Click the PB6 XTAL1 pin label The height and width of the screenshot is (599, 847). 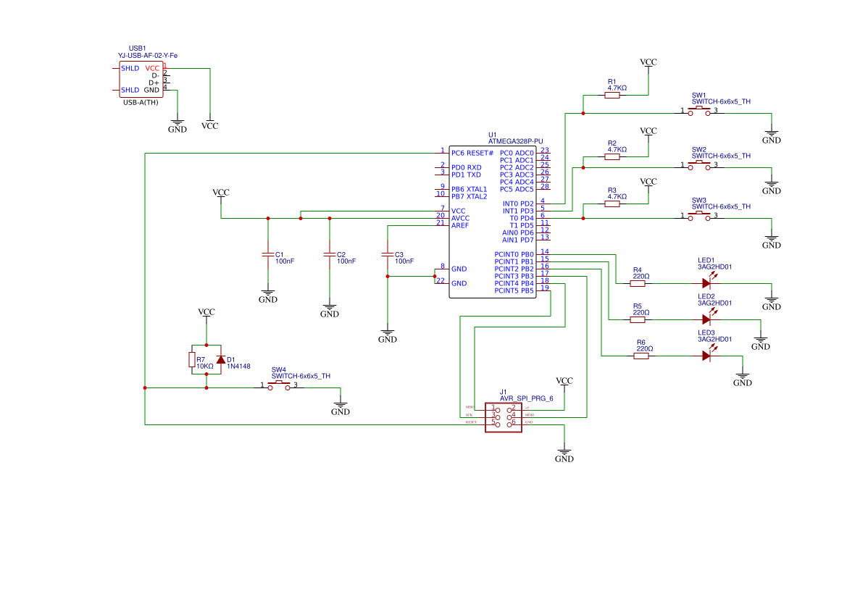pyautogui.click(x=470, y=190)
